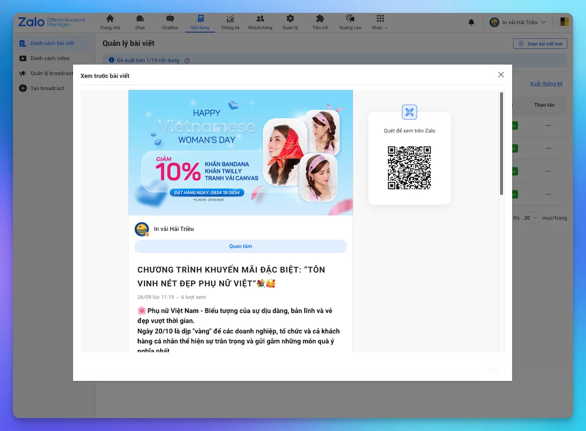586x431 pixels.
Task: Select Tạo broadcast in sidebar
Action: tap(47, 88)
